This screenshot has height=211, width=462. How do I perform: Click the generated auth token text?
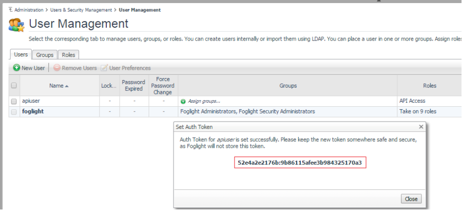tap(300, 163)
